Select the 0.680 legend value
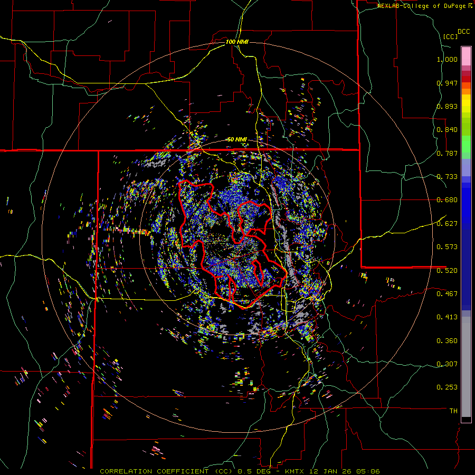 click(447, 200)
